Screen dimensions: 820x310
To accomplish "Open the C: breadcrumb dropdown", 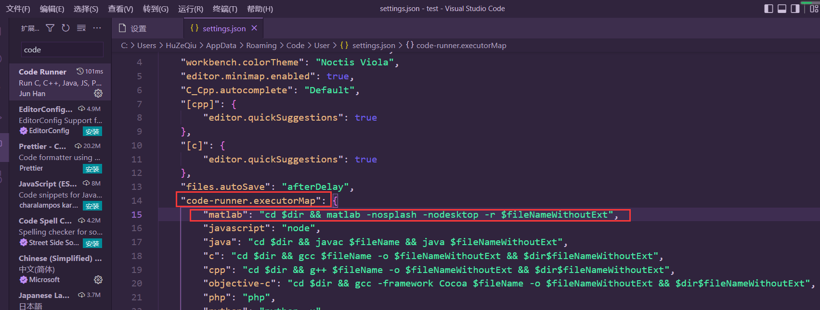I will click(x=124, y=45).
